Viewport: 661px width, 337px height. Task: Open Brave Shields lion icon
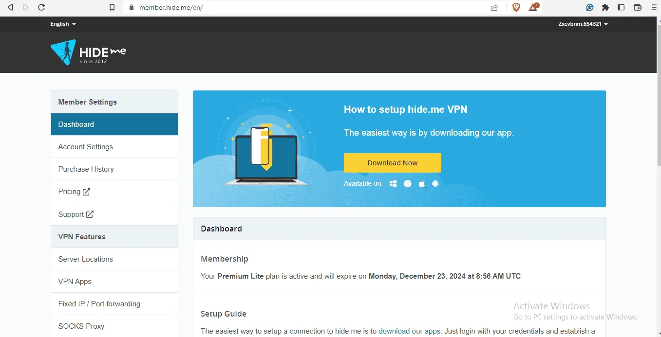[516, 7]
